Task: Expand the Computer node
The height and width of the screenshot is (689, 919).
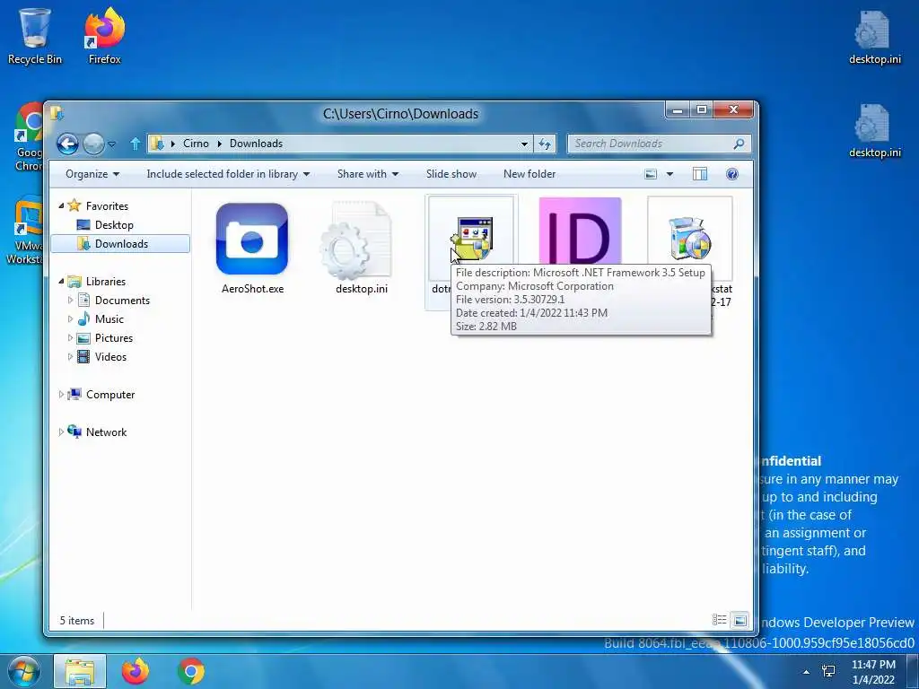Action: point(61,395)
